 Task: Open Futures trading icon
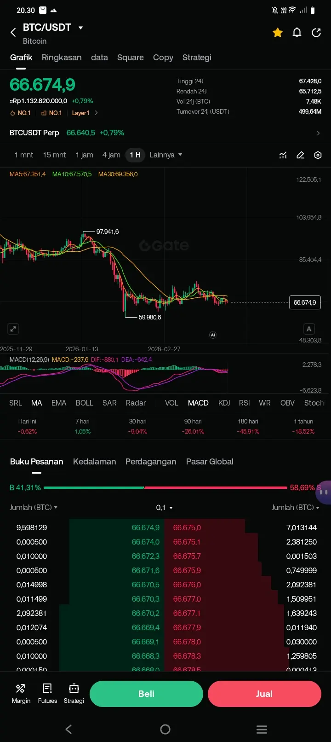[47, 694]
